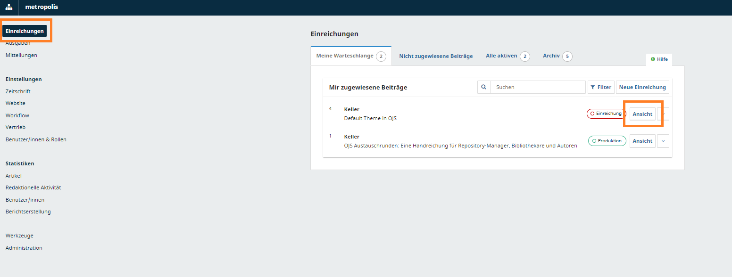
Task: Open Ansicht for the Default Theme submission
Action: click(x=642, y=114)
